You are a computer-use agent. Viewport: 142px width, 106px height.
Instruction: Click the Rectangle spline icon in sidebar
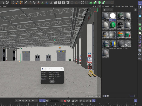(x=140, y=12)
